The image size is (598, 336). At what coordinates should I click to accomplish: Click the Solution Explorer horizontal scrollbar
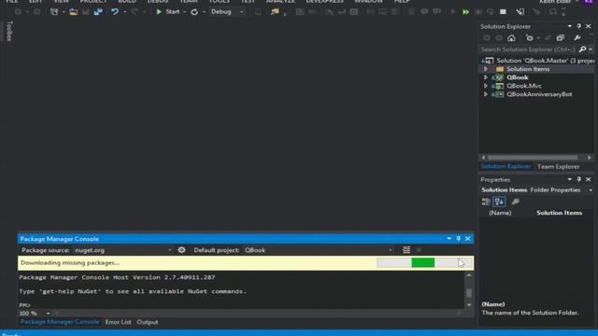point(533,158)
